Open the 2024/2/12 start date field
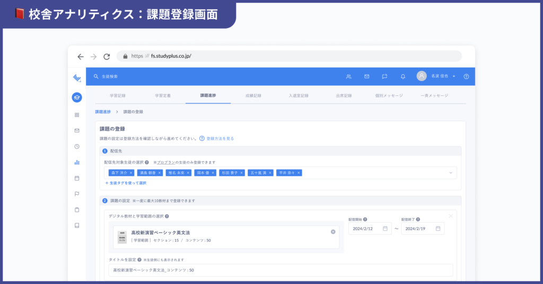543x284 pixels. pos(370,228)
